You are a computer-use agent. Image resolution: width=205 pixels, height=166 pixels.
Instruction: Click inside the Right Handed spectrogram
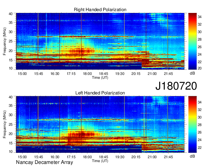click(100, 41)
